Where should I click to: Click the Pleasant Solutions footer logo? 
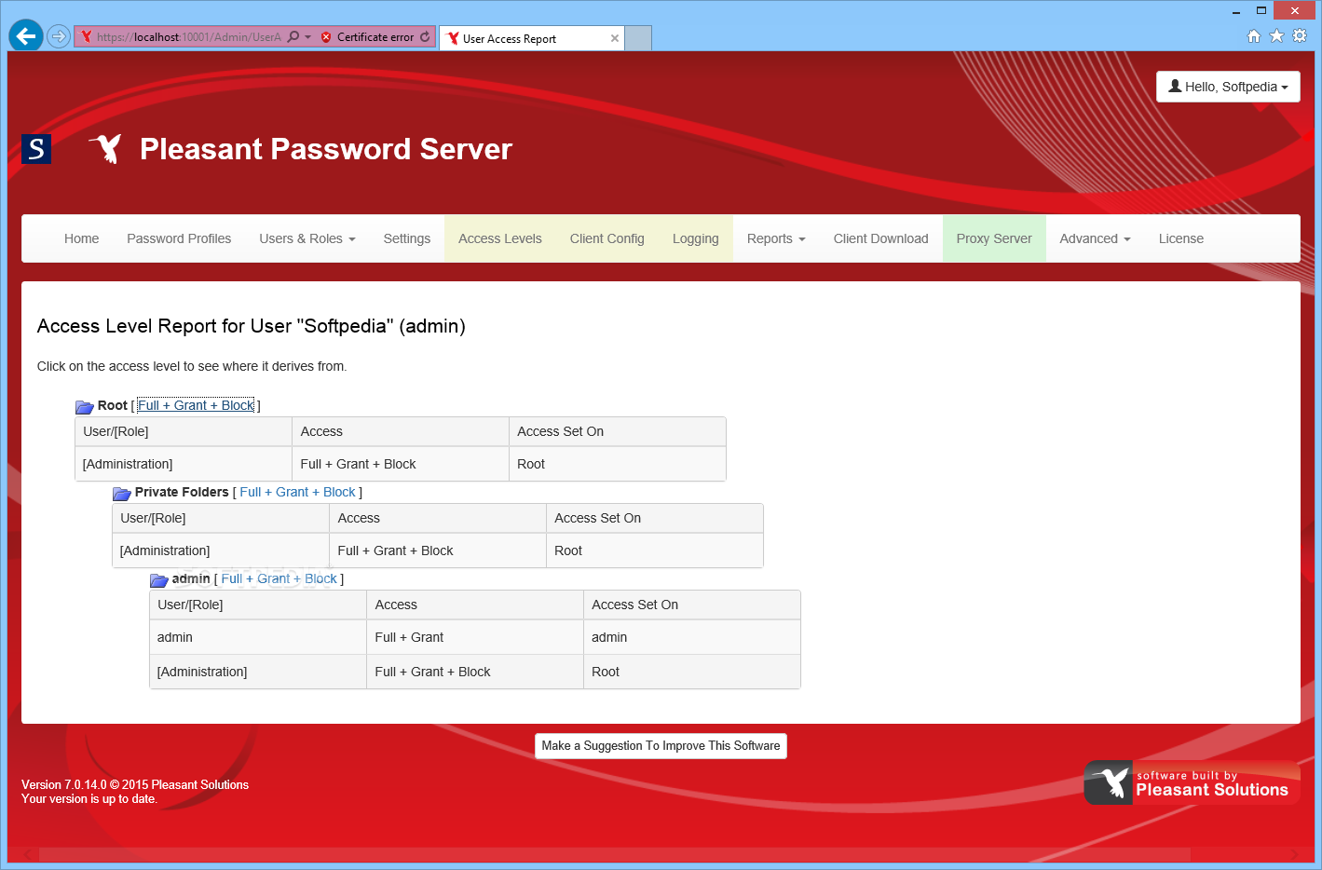point(1192,782)
